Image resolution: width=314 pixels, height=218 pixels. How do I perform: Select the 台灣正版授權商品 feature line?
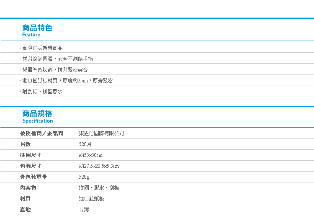[42, 48]
